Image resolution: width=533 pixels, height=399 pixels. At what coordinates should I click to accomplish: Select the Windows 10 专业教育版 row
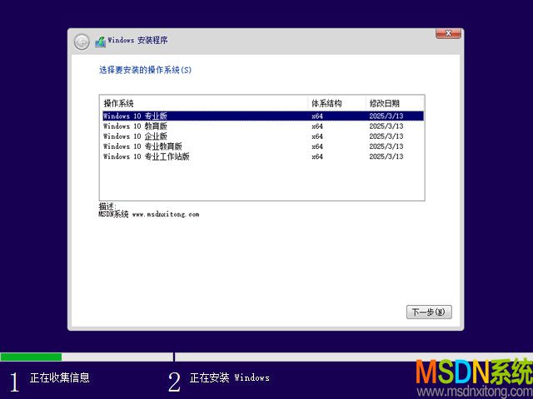(x=263, y=146)
